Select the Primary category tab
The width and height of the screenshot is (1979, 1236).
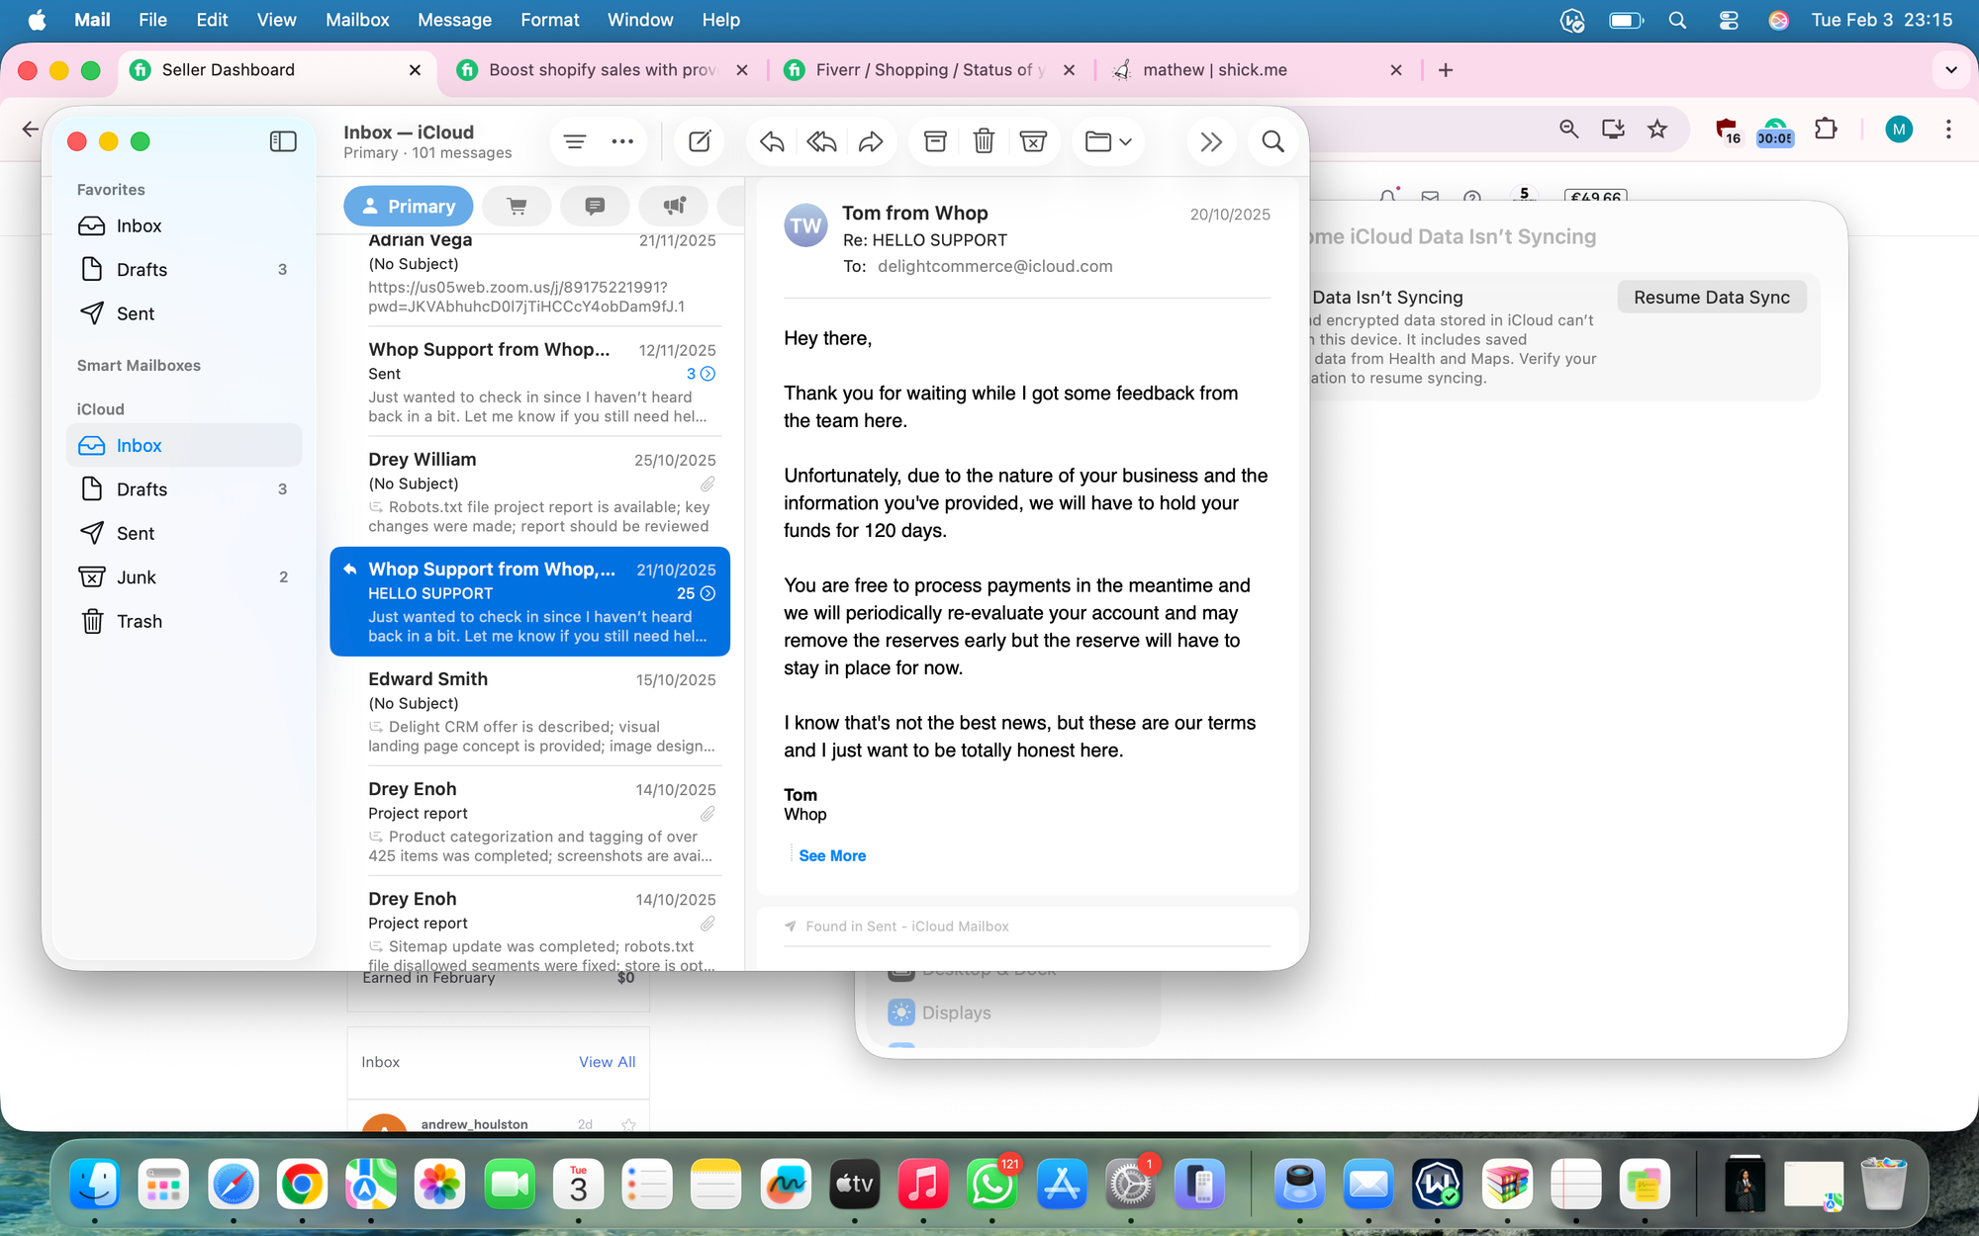point(408,206)
